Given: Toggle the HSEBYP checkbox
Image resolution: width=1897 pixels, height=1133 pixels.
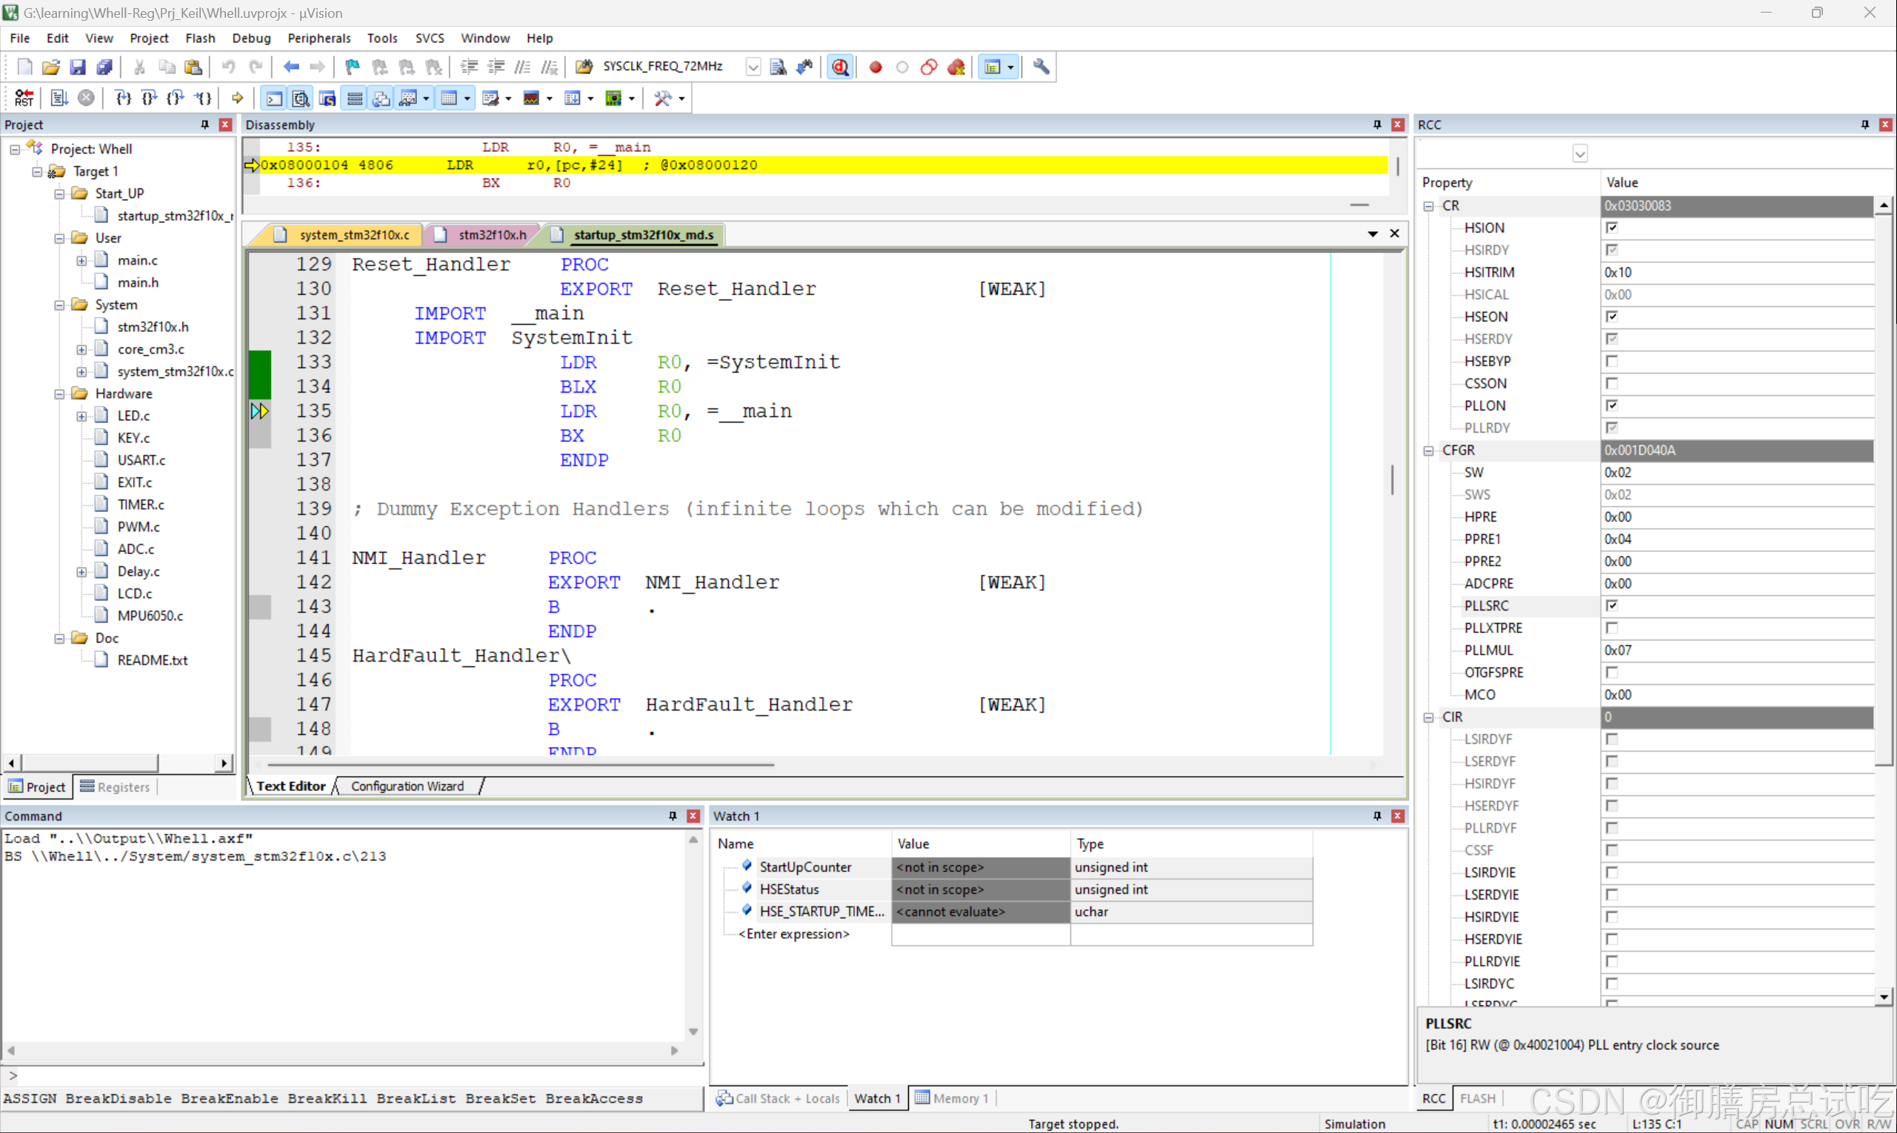Looking at the screenshot, I should [1612, 360].
